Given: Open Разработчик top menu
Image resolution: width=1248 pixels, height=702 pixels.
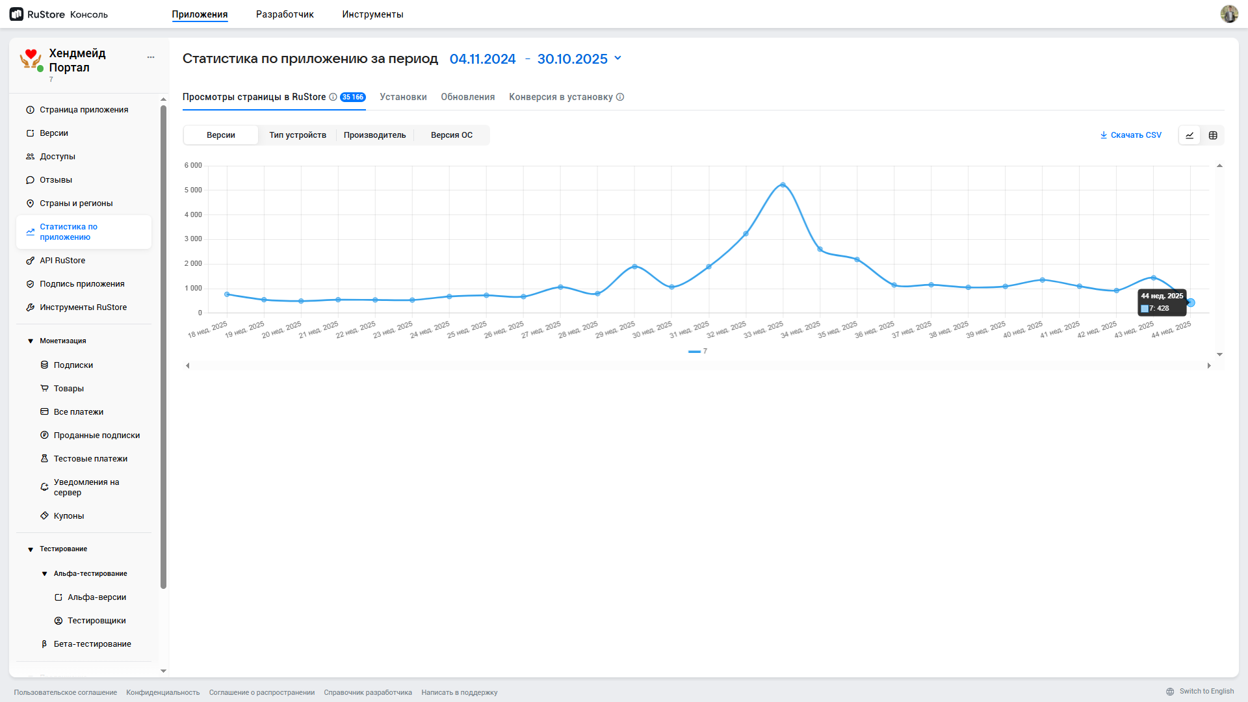Looking at the screenshot, I should pos(285,14).
